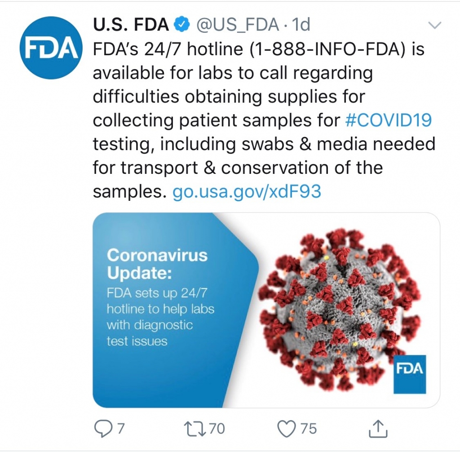460x452 pixels.
Task: Tap the share arrow icon
Action: 378,429
